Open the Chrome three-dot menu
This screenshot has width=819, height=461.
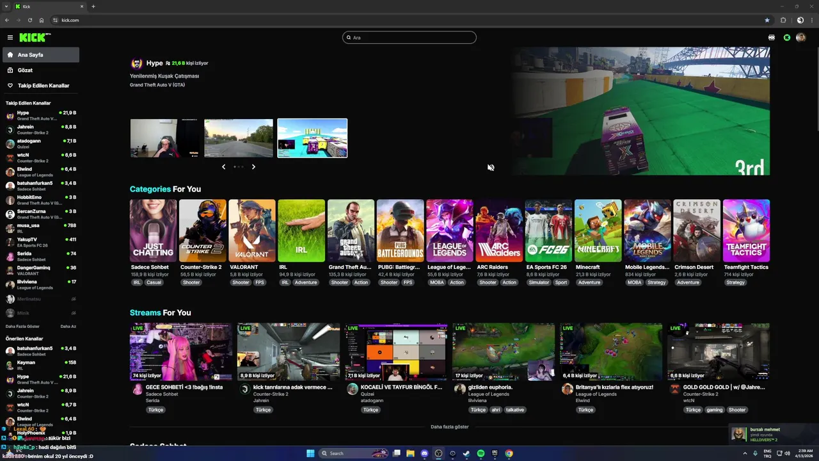[812, 20]
